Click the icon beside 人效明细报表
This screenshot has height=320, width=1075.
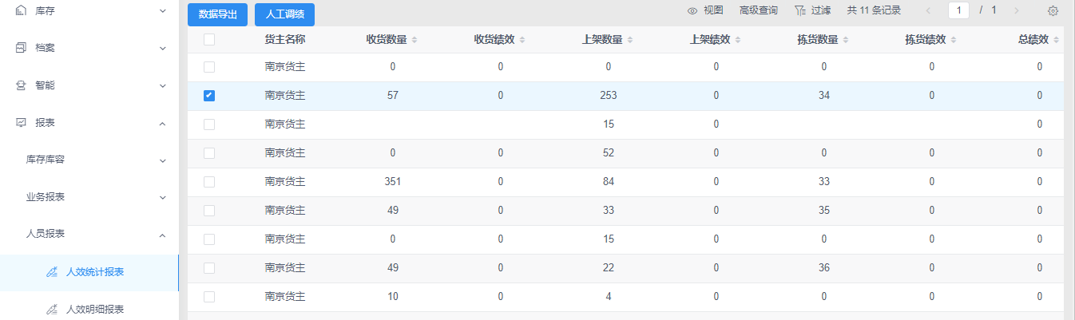tap(52, 309)
